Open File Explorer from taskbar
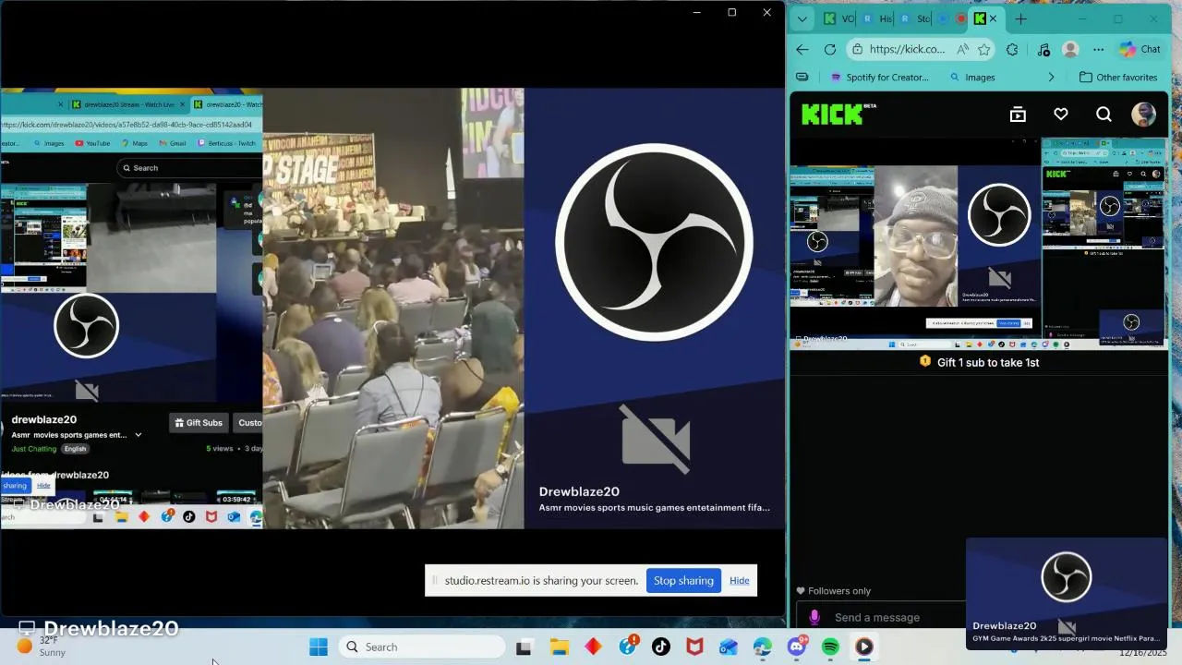This screenshot has height=665, width=1182. pos(559,647)
